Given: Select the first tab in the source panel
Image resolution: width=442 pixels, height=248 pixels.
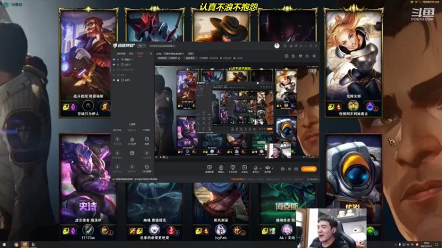Looking at the screenshot, I should click(121, 53).
